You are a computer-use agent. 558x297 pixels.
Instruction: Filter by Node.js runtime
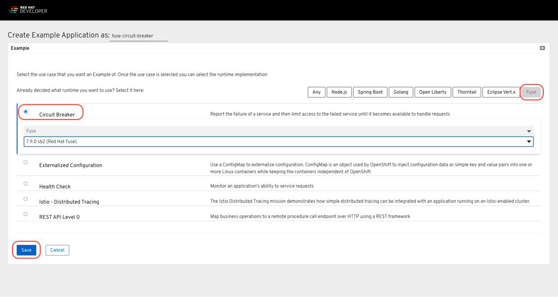(339, 92)
